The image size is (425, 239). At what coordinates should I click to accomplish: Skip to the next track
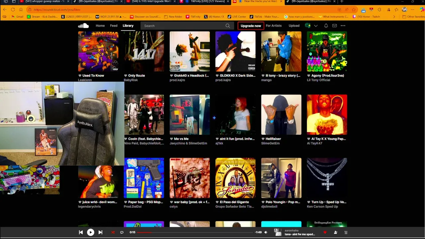pyautogui.click(x=100, y=232)
